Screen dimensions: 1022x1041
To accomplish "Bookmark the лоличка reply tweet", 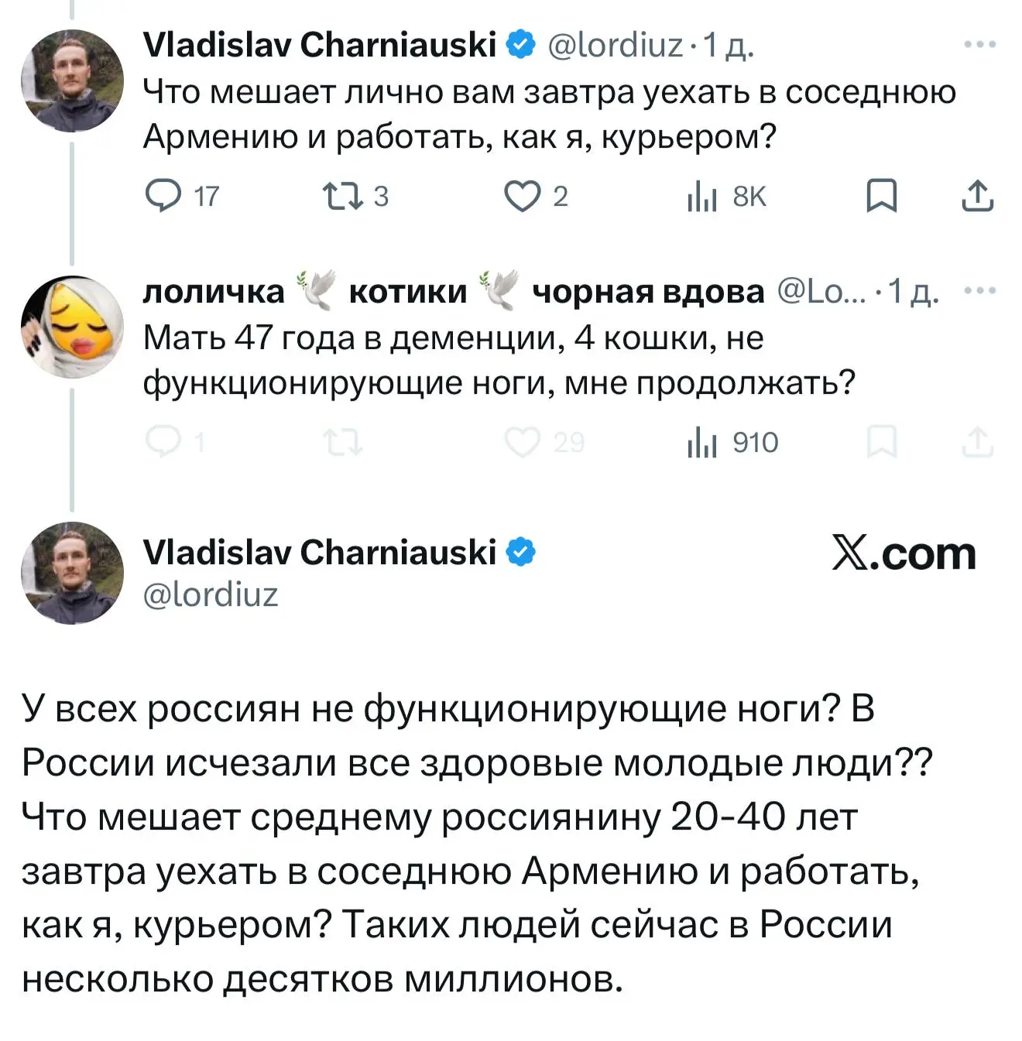I will pos(880,442).
